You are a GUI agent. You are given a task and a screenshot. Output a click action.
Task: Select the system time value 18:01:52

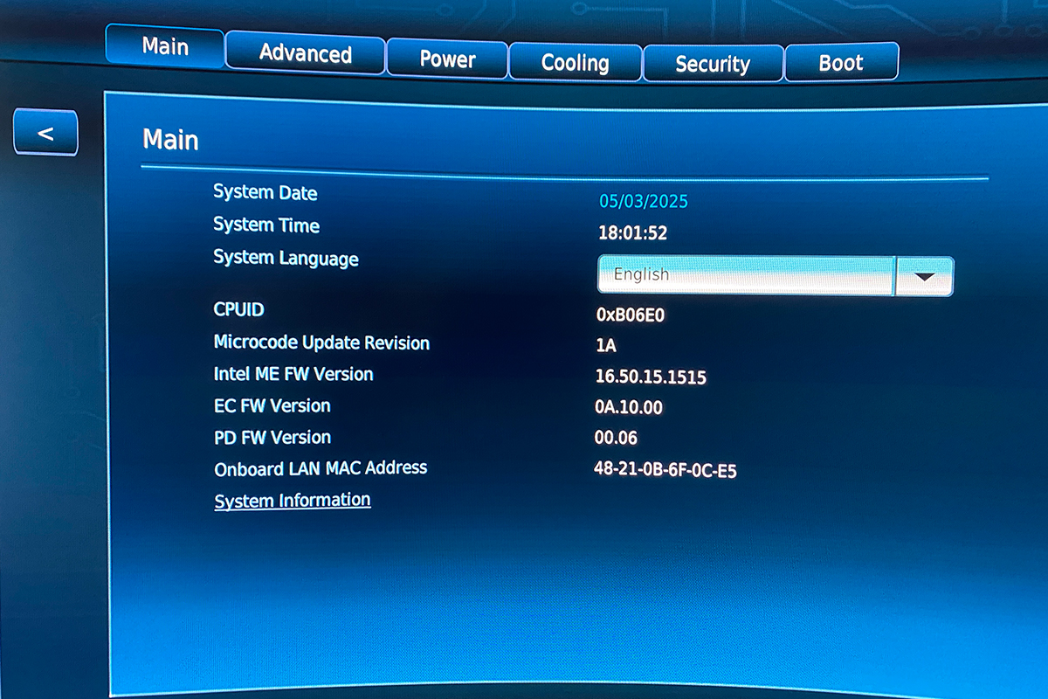632,233
